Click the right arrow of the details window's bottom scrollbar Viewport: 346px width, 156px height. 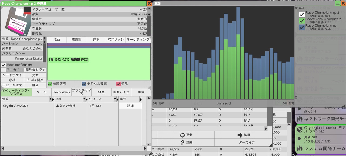click(145, 148)
